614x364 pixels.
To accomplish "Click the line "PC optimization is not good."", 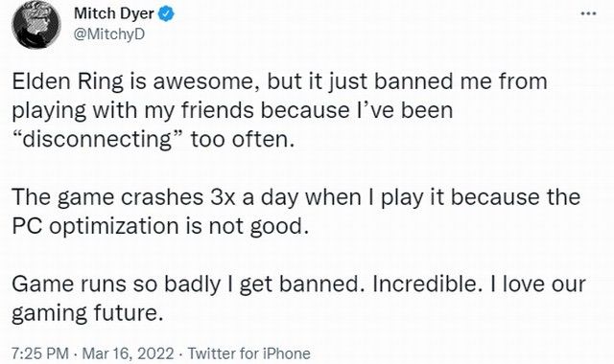I will (157, 227).
